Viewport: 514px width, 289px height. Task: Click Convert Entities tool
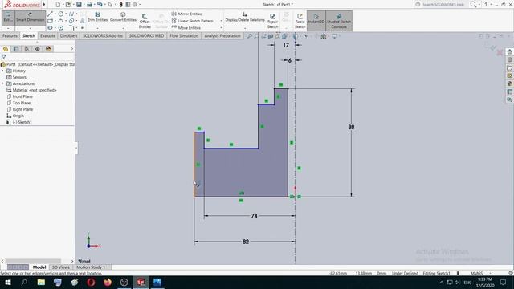[x=123, y=17]
